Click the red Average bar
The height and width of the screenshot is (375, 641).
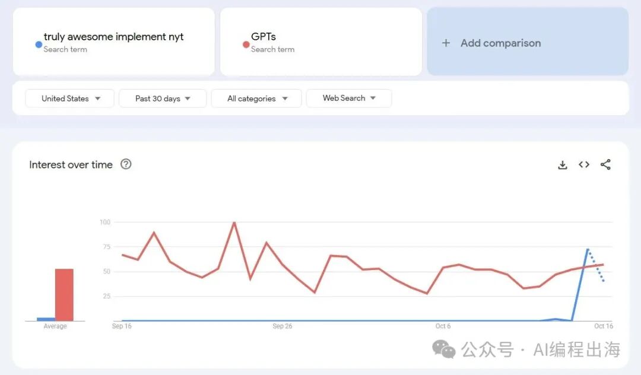(64, 295)
